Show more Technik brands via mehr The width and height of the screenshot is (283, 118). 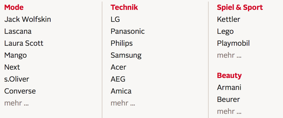[123, 103]
